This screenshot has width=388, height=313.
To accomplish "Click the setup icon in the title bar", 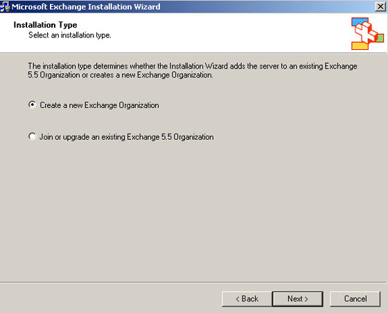I will click(x=5, y=6).
